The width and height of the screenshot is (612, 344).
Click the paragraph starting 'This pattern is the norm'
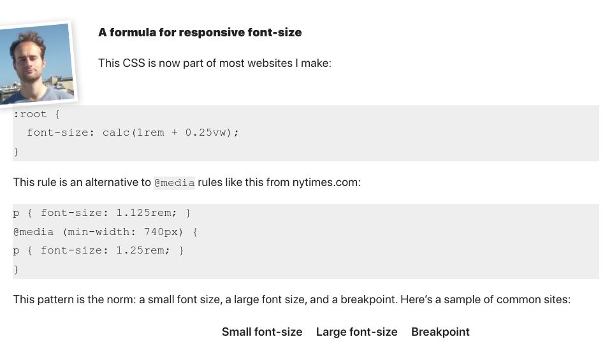(x=291, y=299)
